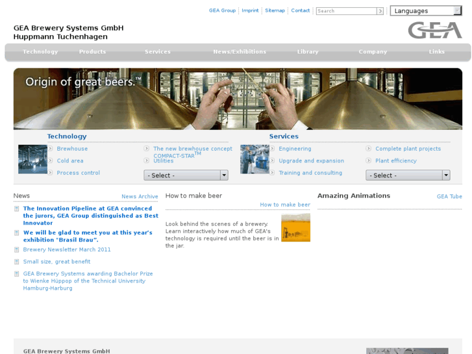
Task: Click Training and consulting link
Action: tap(310, 173)
